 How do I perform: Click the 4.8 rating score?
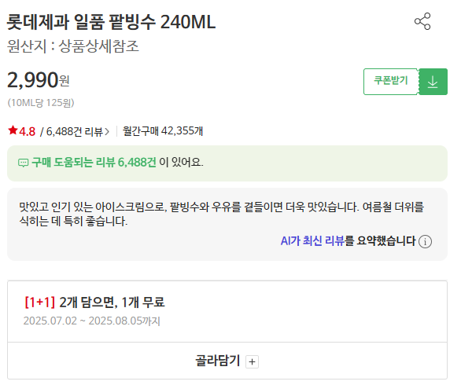click(28, 131)
